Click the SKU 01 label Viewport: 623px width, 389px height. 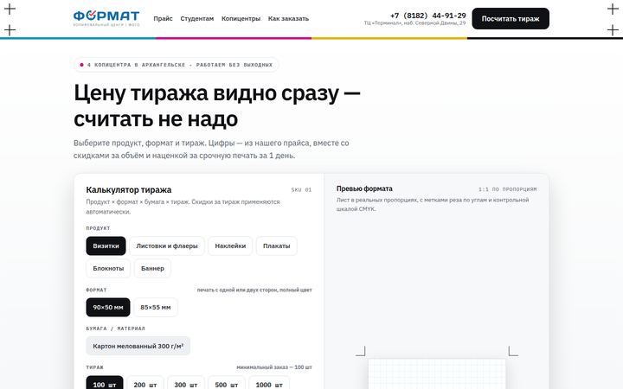(301, 189)
